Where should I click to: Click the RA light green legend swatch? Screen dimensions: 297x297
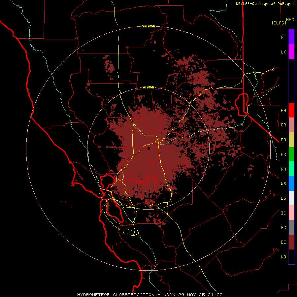[x=291, y=169]
